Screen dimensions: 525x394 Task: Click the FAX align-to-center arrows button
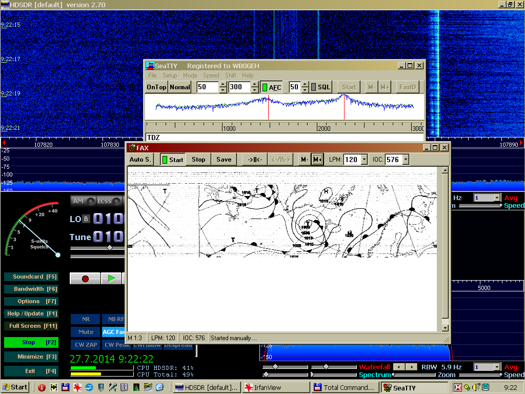click(x=255, y=160)
